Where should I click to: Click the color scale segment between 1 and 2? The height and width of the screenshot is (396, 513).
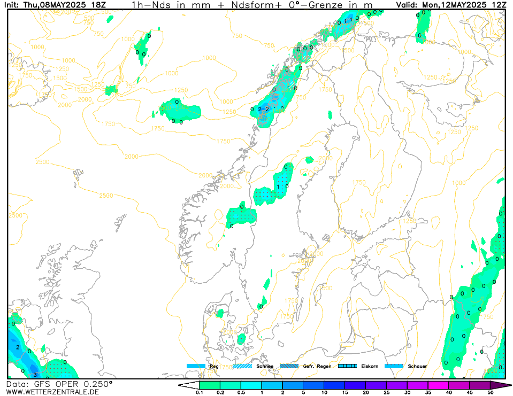272,385
